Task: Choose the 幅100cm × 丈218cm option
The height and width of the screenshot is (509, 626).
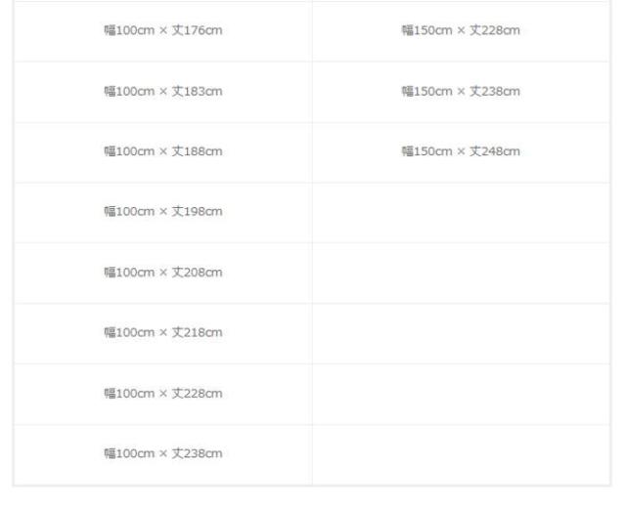Action: point(163,333)
